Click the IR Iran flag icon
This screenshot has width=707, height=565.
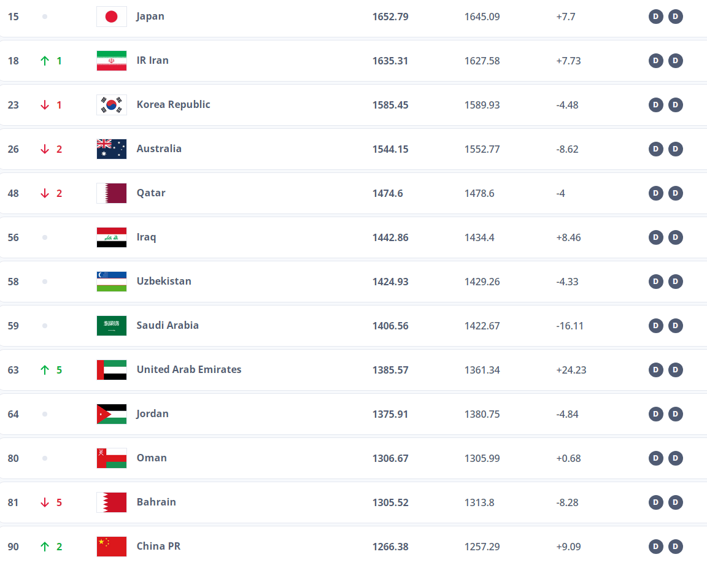point(111,61)
